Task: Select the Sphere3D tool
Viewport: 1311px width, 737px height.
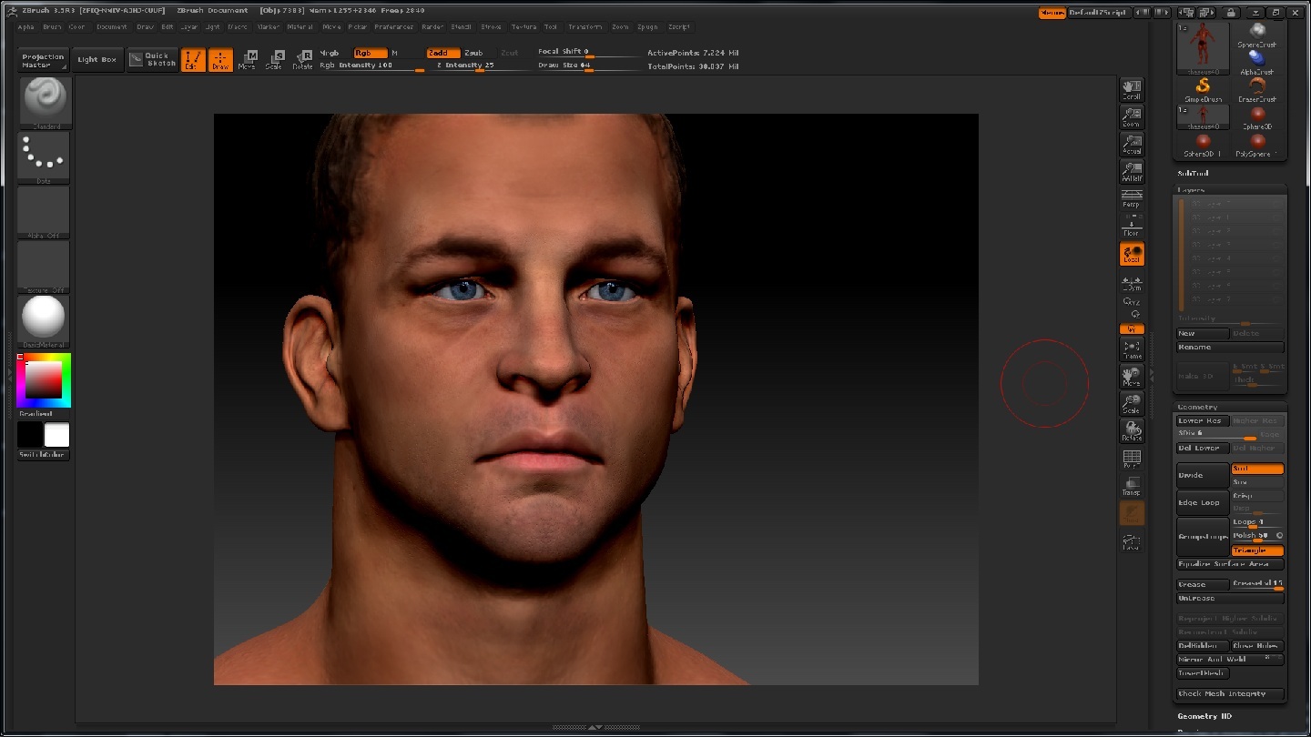Action: coord(1257,117)
